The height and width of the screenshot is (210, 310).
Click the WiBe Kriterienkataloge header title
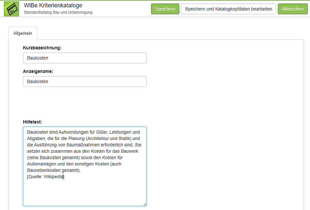tap(53, 5)
